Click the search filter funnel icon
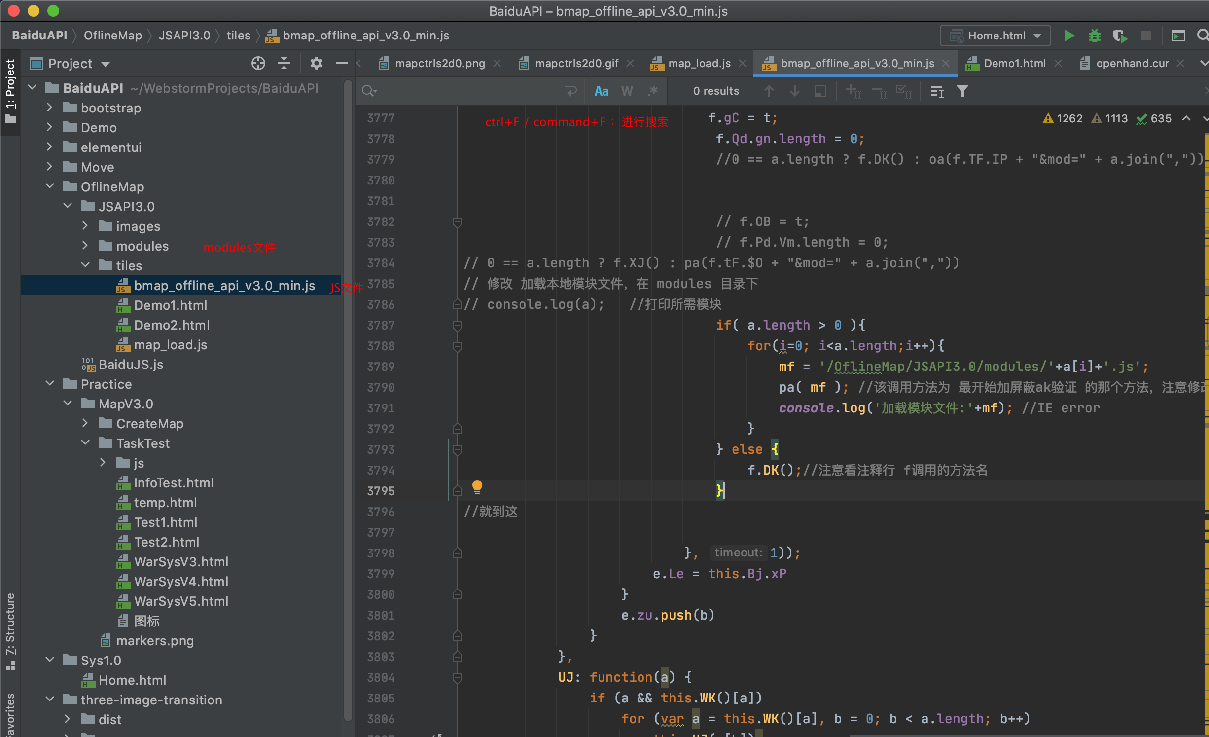 point(962,91)
